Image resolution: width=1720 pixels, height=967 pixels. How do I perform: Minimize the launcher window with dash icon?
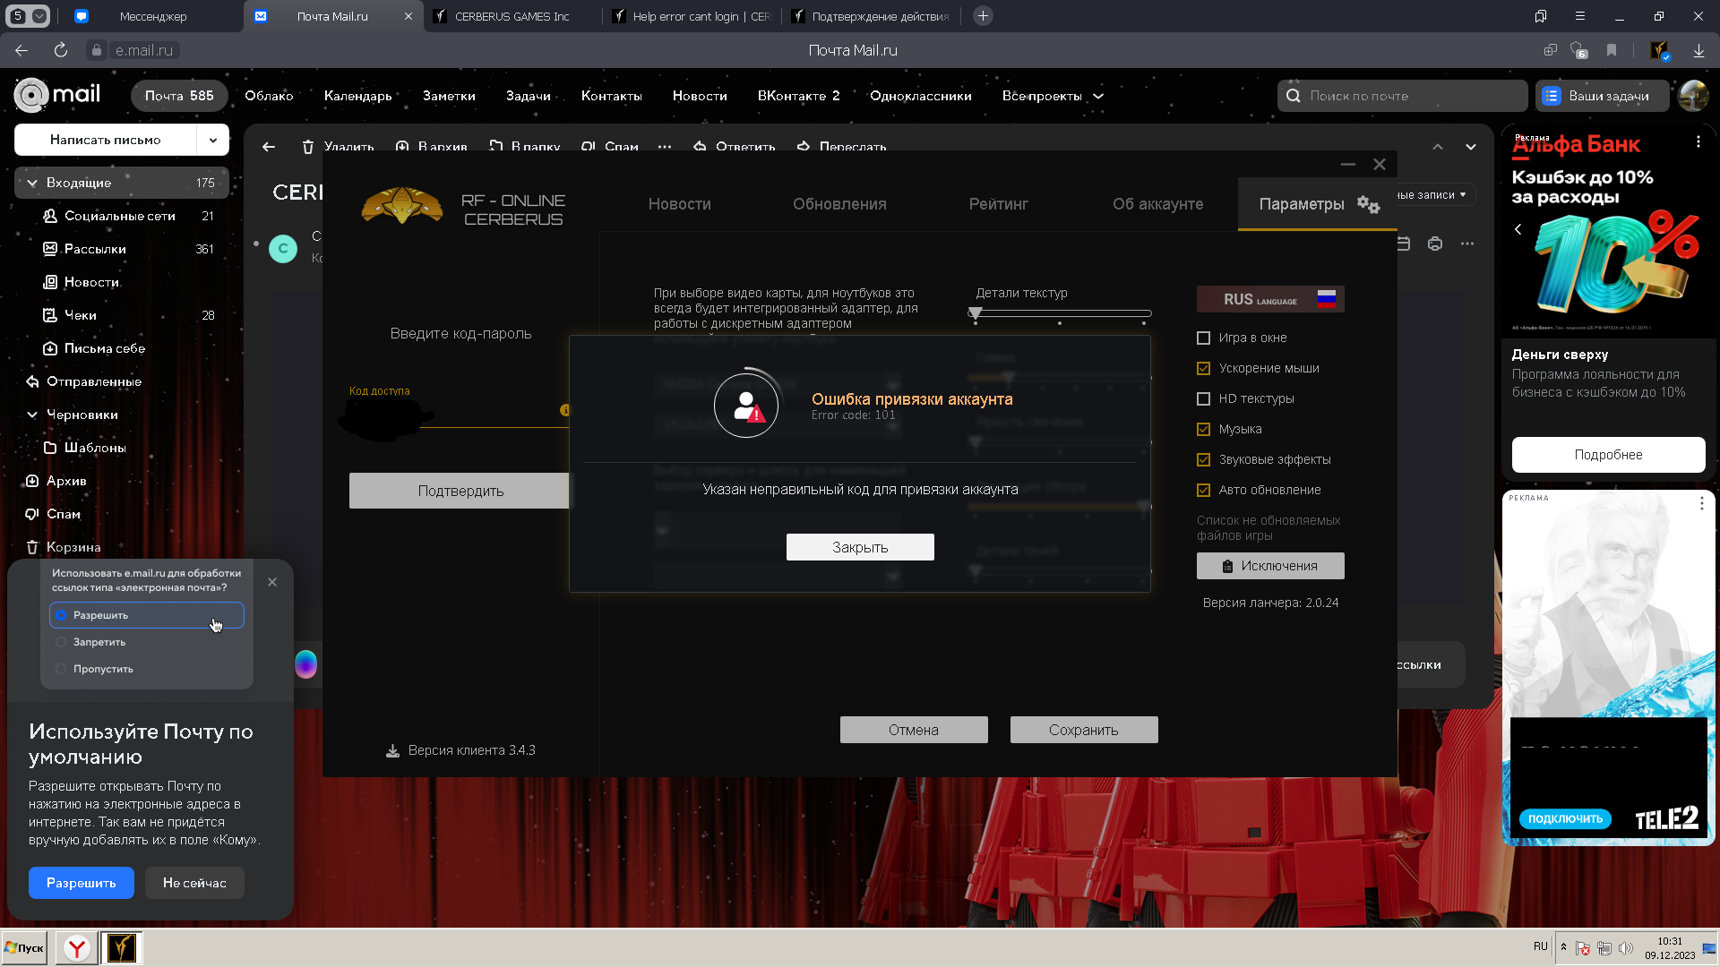pyautogui.click(x=1348, y=165)
